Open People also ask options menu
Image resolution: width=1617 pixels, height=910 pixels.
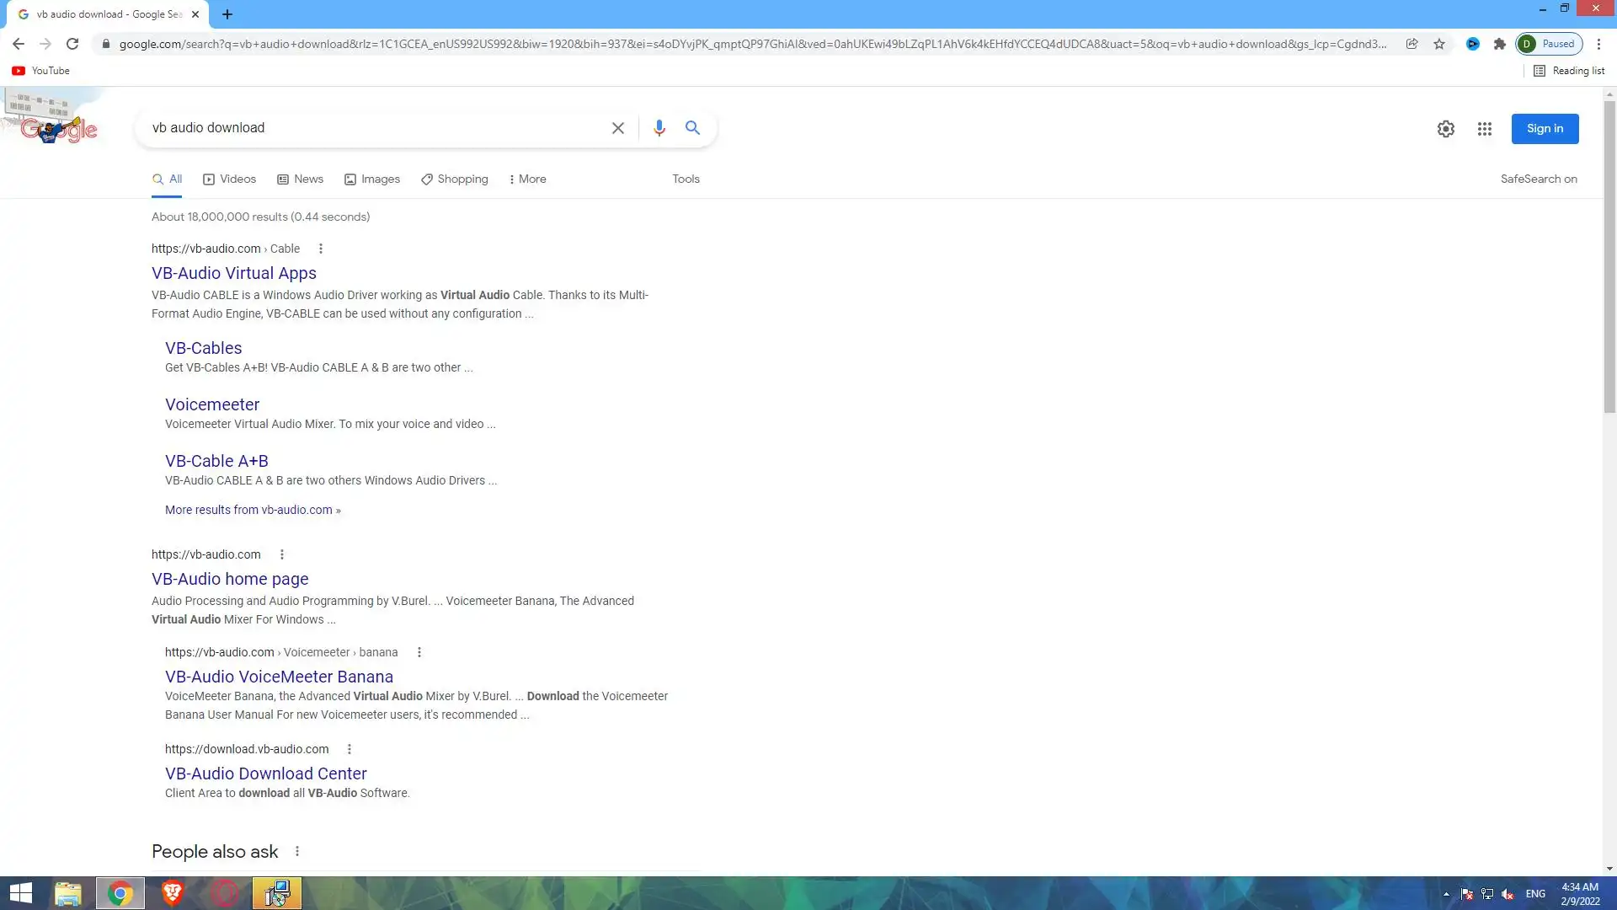pos(297,852)
